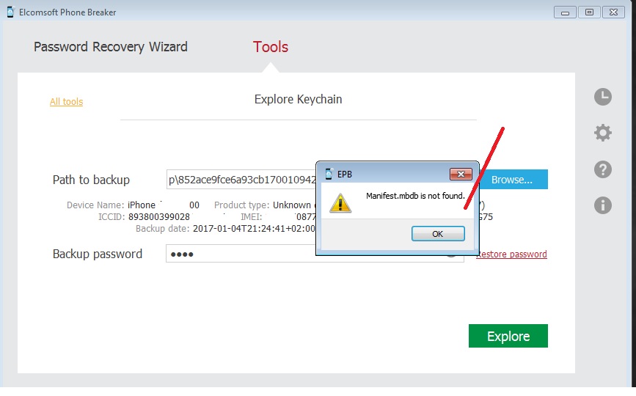Switch to Password Recovery Wizard tab
The height and width of the screenshot is (396, 636).
[x=110, y=47]
